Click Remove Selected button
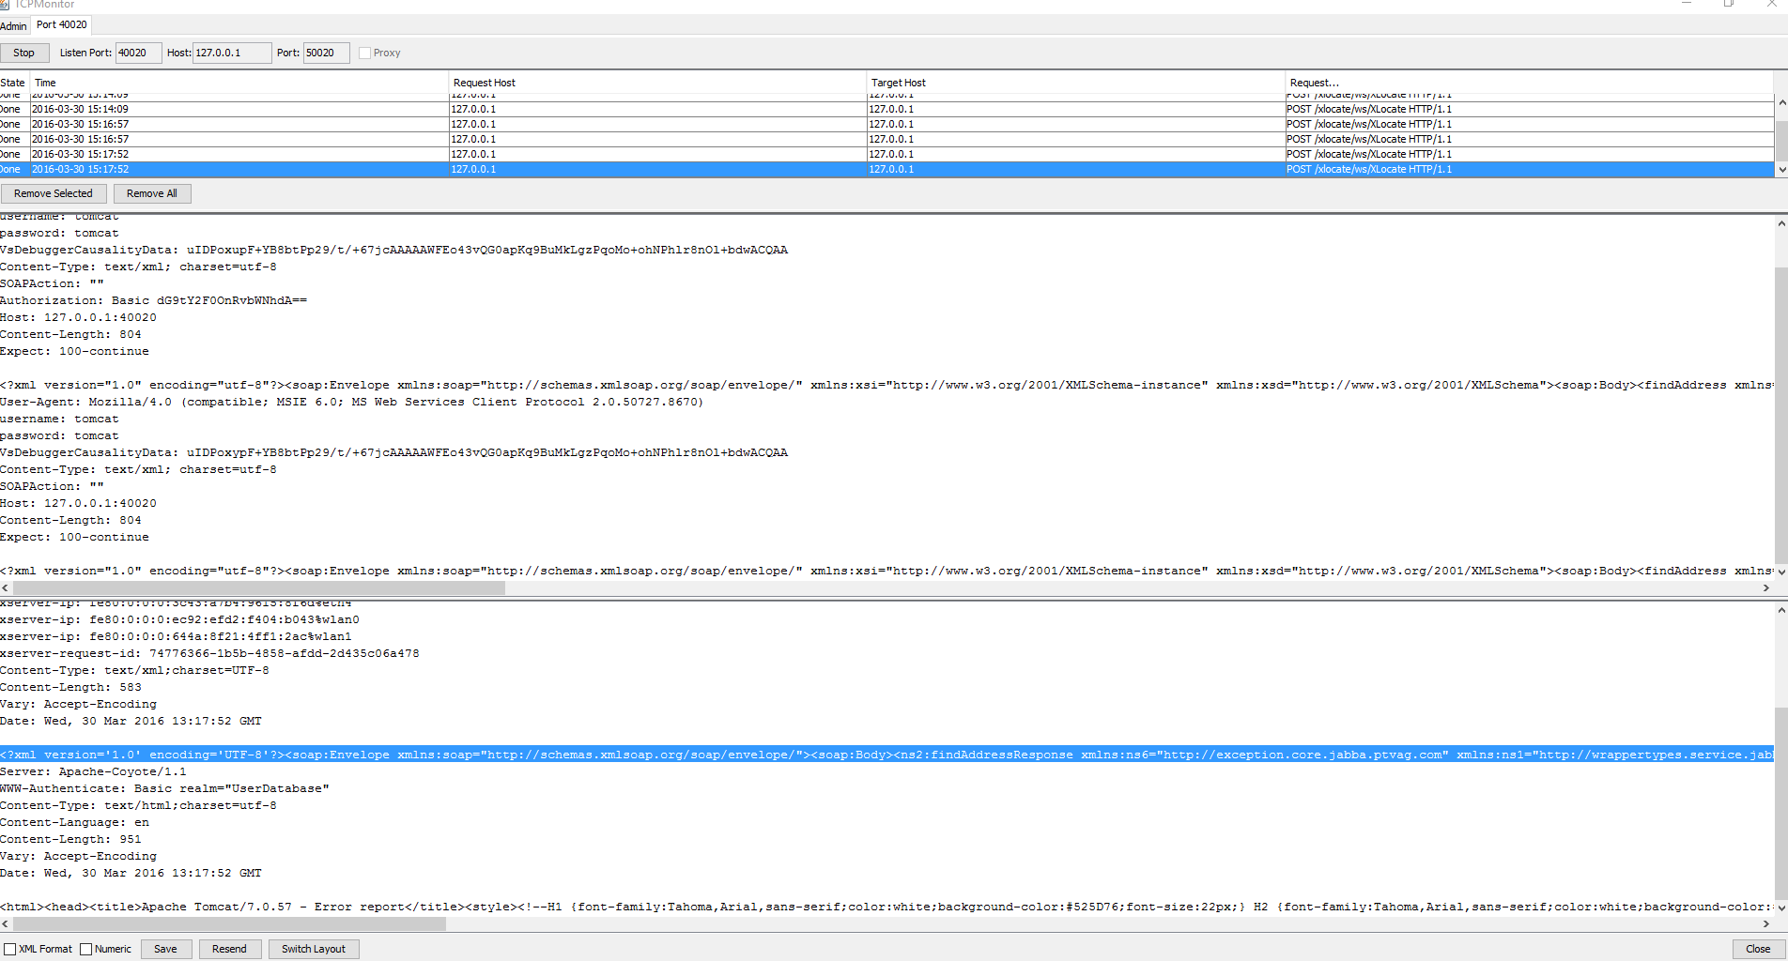 point(54,193)
